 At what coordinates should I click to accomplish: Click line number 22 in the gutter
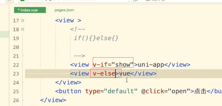click(x=16, y=65)
